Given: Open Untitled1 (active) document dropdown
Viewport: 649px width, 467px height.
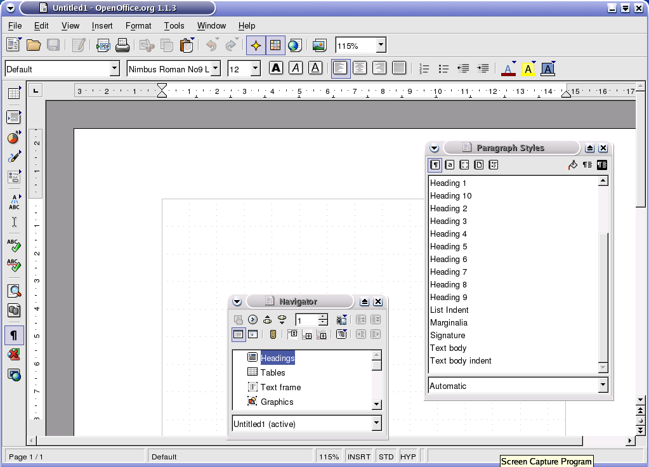Looking at the screenshot, I should click(x=376, y=423).
